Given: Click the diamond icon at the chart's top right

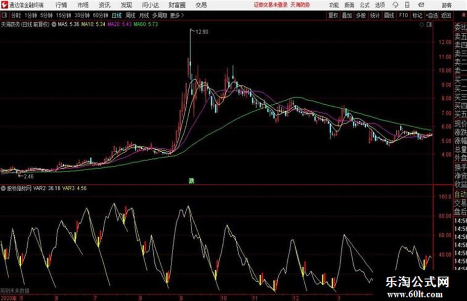Looking at the screenshot, I should [x=422, y=25].
